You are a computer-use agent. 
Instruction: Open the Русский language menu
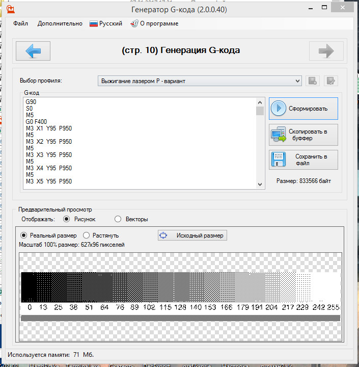pyautogui.click(x=106, y=23)
